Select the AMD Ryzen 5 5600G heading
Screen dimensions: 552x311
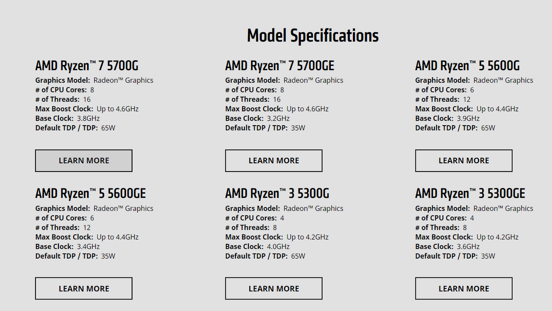[x=467, y=65]
